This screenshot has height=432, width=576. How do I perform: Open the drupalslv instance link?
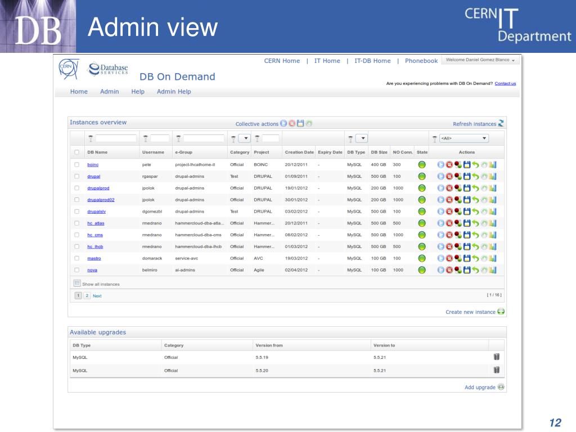click(97, 211)
